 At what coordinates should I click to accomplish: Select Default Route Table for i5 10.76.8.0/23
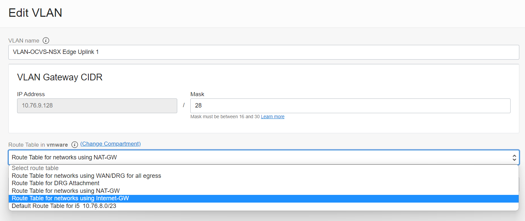point(64,206)
